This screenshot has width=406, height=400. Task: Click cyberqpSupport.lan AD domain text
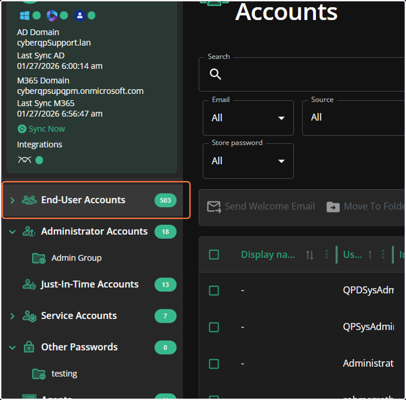(x=54, y=43)
